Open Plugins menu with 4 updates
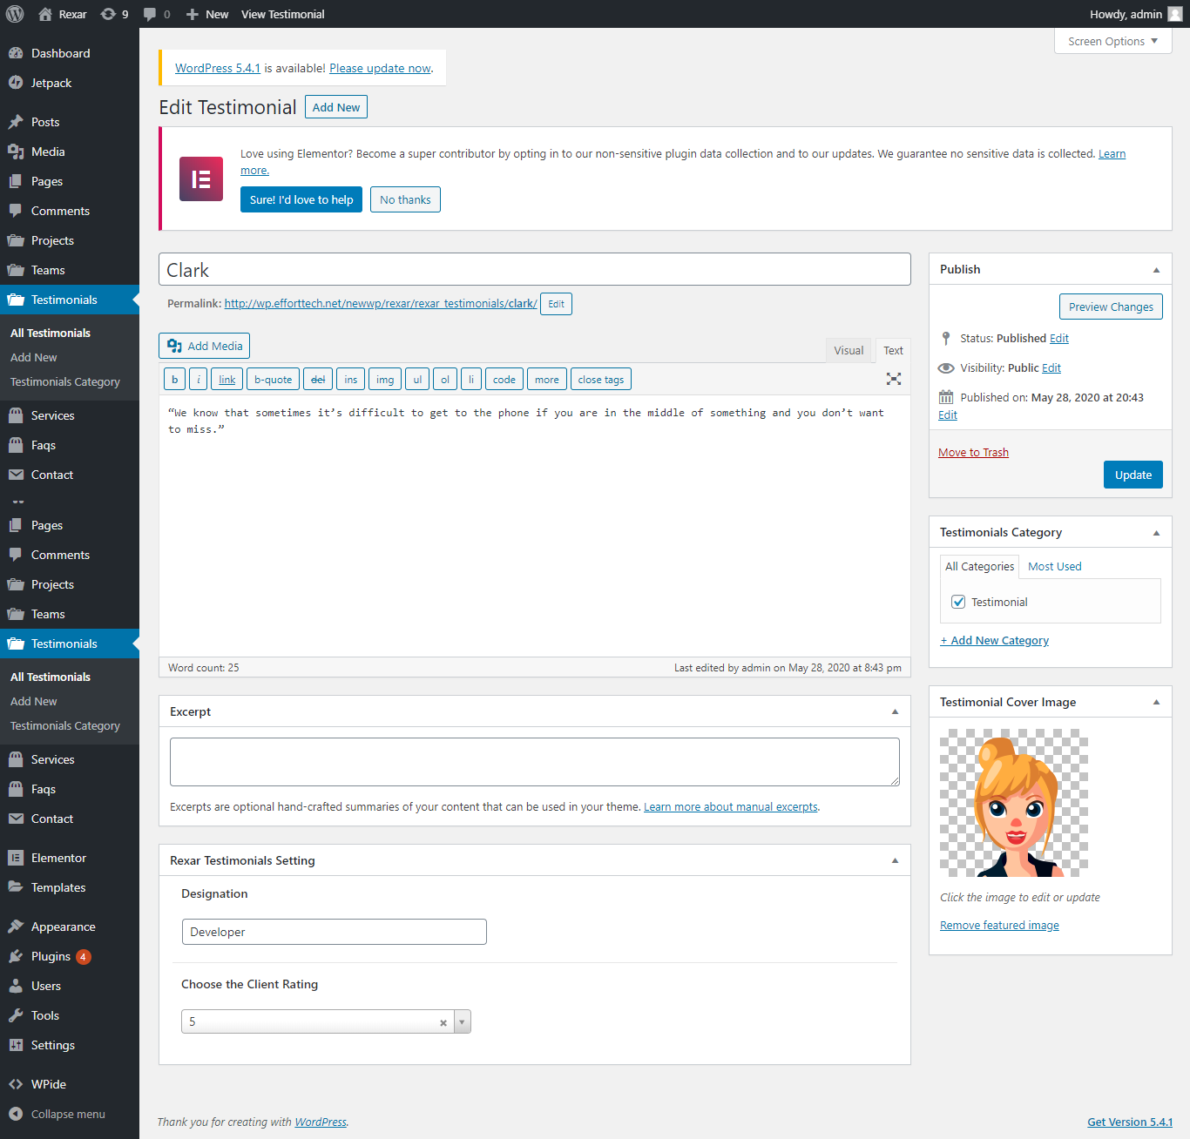 (51, 956)
